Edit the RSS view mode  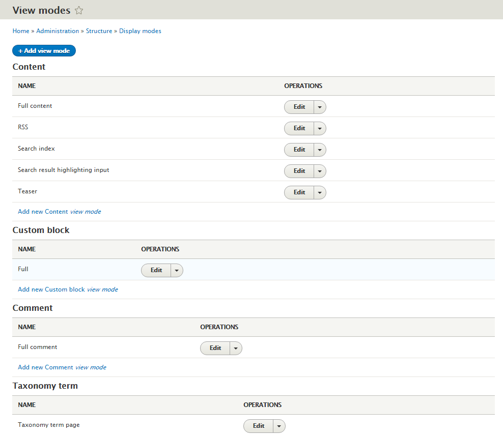pos(299,129)
